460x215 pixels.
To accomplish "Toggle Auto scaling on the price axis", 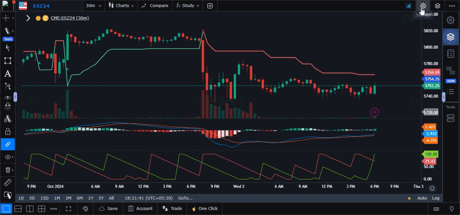I will tap(422, 198).
